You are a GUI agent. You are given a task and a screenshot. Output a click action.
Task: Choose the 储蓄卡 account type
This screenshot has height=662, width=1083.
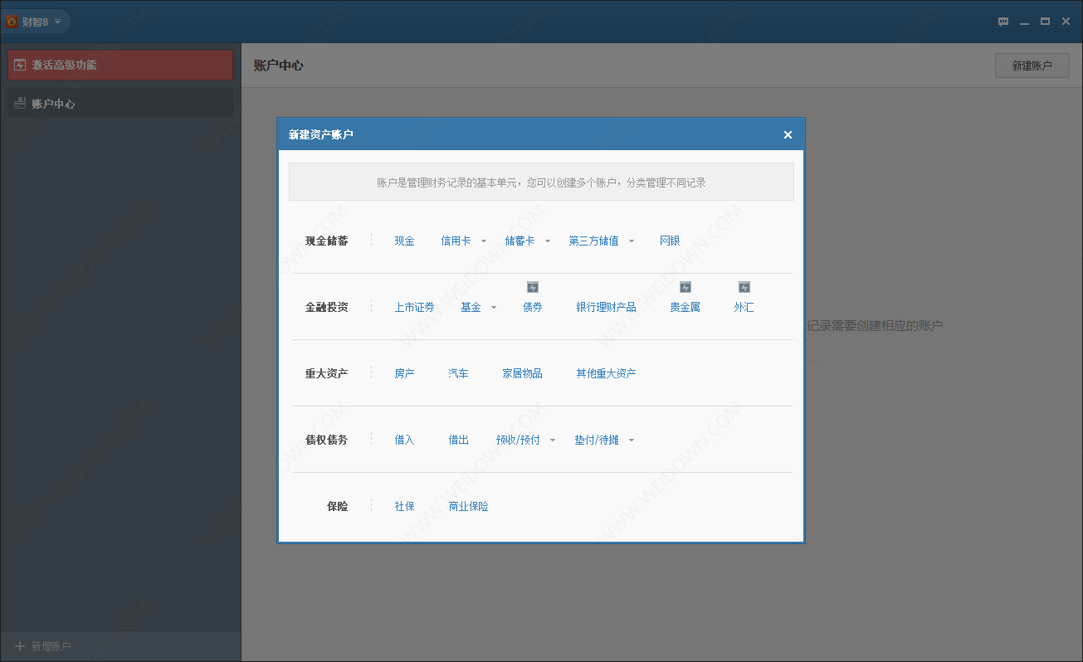[520, 241]
